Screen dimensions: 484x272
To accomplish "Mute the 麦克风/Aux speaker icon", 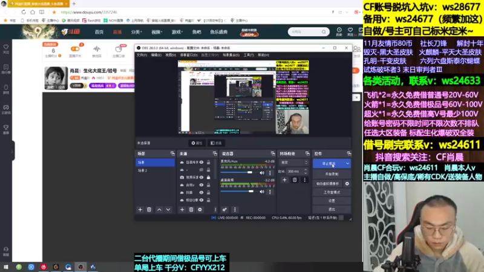I will tap(262, 173).
